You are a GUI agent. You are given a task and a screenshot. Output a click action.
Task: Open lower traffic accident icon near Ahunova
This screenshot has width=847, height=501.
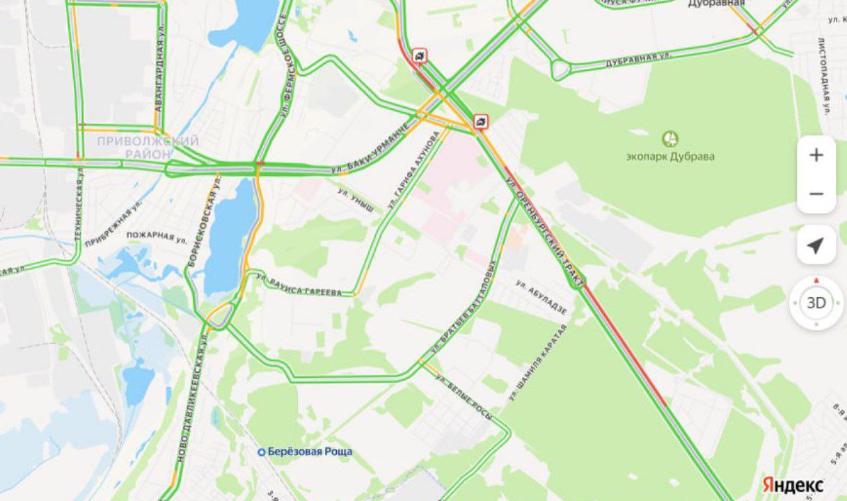481,122
